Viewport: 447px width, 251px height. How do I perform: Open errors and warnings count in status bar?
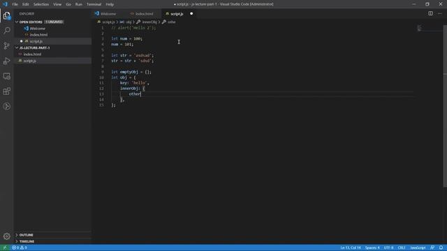(x=20, y=248)
